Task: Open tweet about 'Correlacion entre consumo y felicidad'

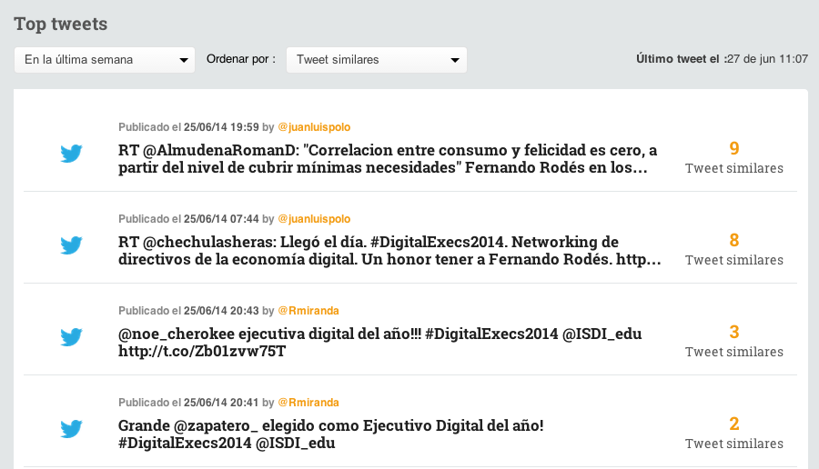Action: 388,158
